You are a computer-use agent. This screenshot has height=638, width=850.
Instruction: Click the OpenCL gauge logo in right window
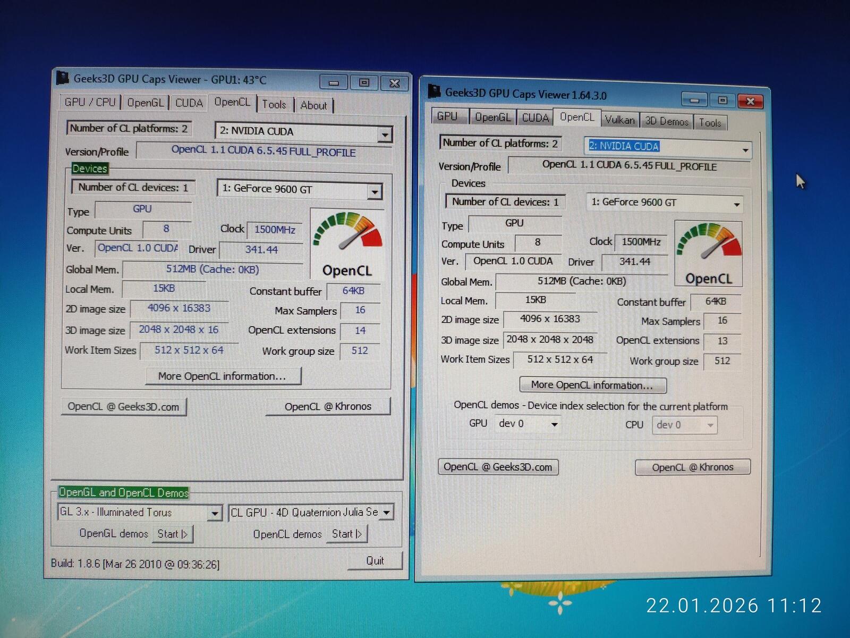(x=708, y=254)
